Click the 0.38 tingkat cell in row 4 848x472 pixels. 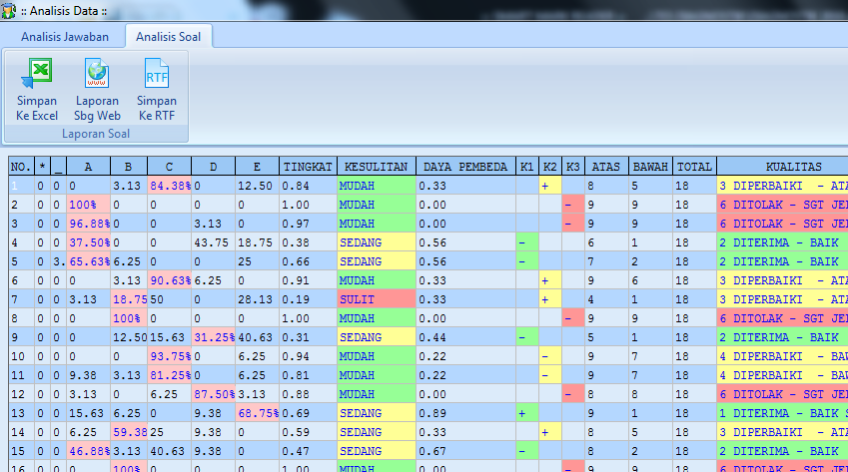click(x=308, y=242)
